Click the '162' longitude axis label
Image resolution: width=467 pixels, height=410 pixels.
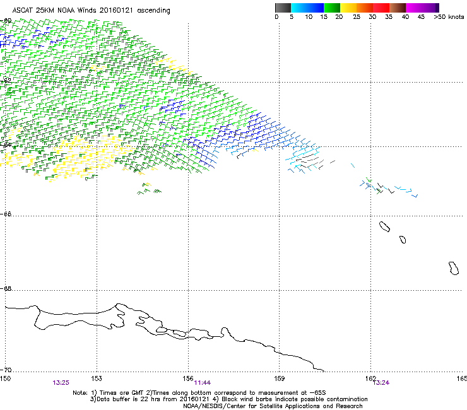(370, 378)
